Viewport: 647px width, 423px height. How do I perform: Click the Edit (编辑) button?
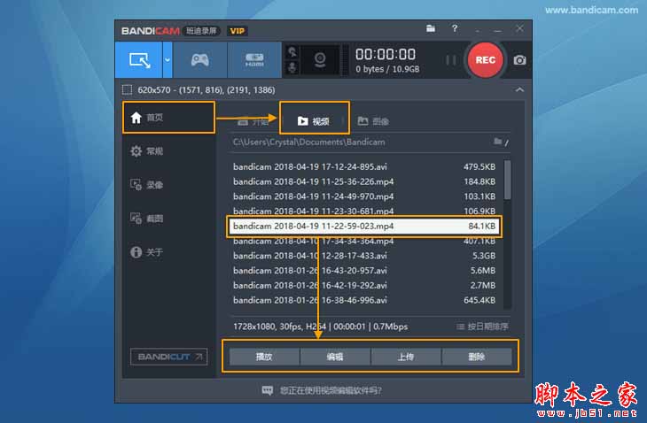pos(335,357)
